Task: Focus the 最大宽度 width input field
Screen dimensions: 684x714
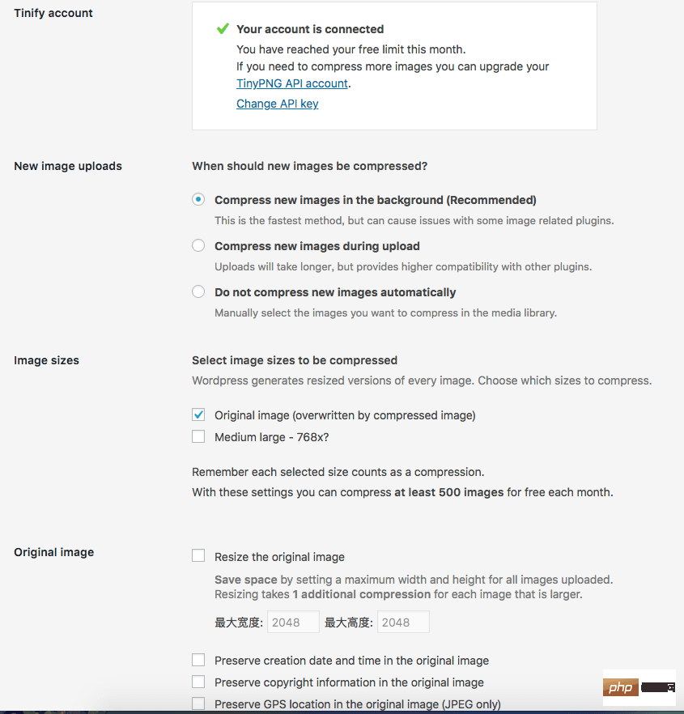Action: [x=291, y=623]
